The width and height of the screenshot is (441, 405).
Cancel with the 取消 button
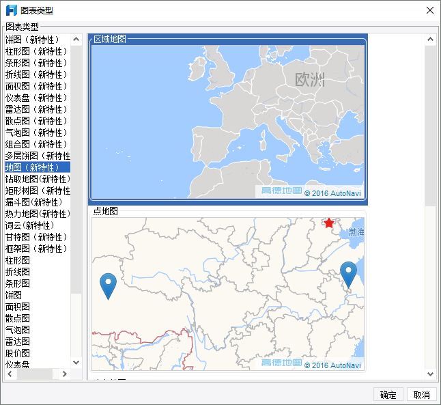tap(422, 395)
